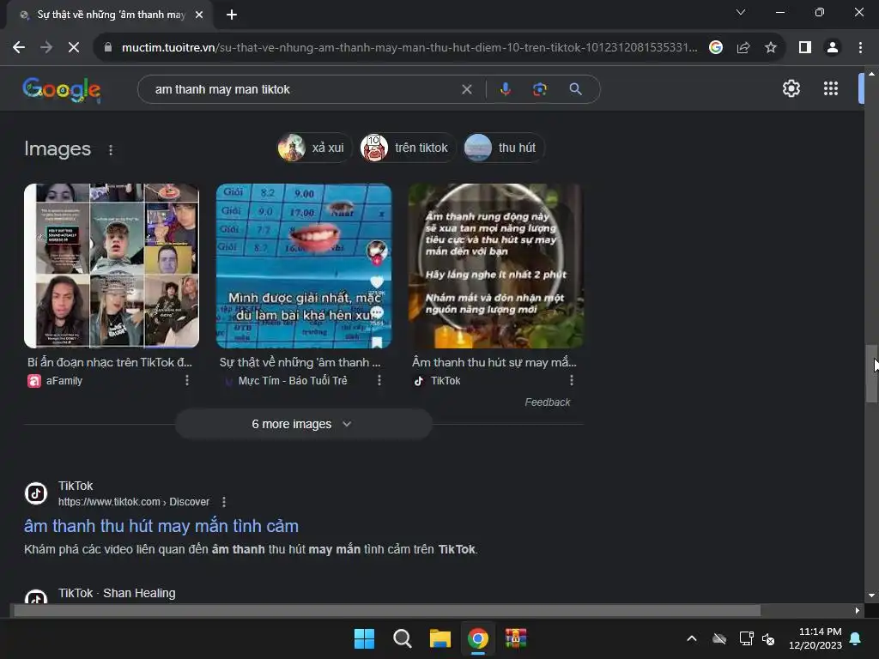Search by image with Google Lens
Screen dimensions: 879x659
point(539,89)
